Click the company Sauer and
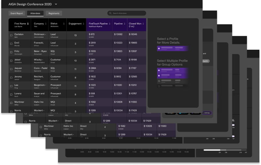Viewport: 261px width, 165px height. [39, 94]
